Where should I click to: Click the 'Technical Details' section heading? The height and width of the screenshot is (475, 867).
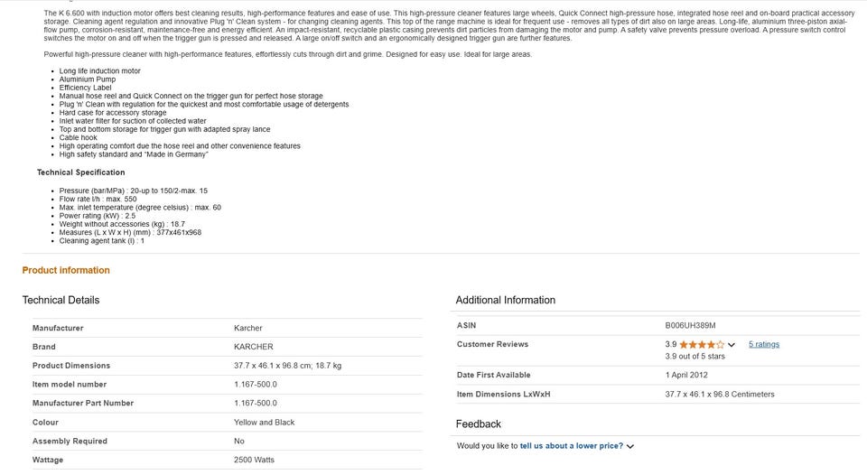click(61, 300)
